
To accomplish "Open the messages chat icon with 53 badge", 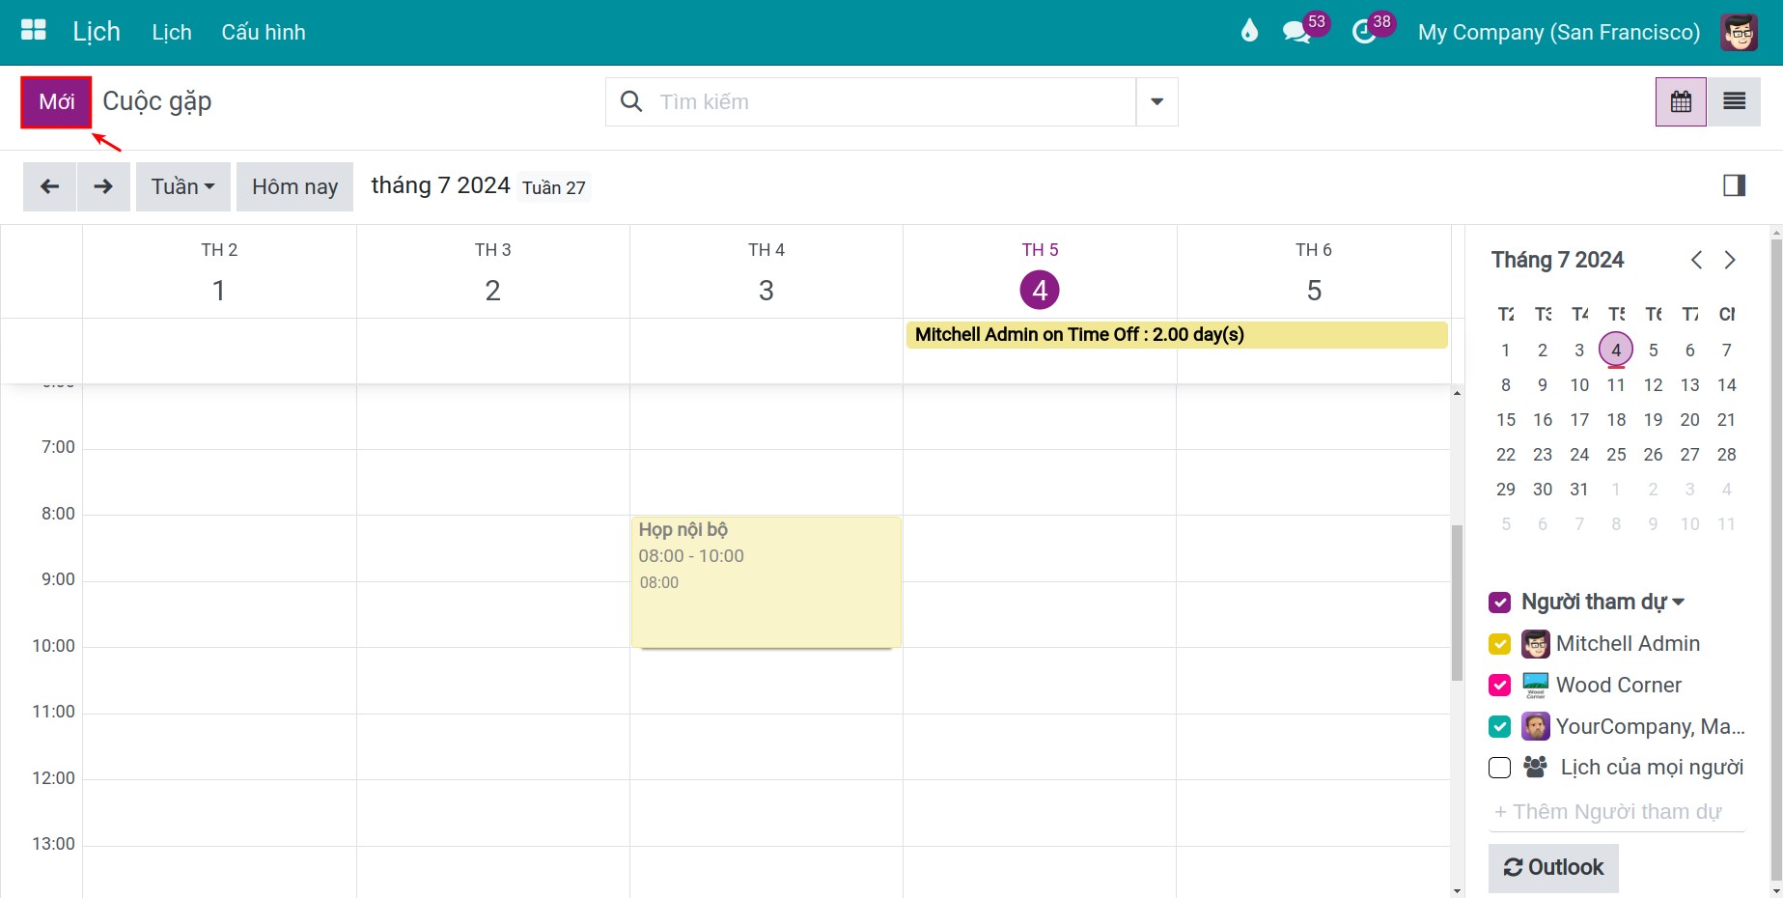I will click(x=1296, y=32).
